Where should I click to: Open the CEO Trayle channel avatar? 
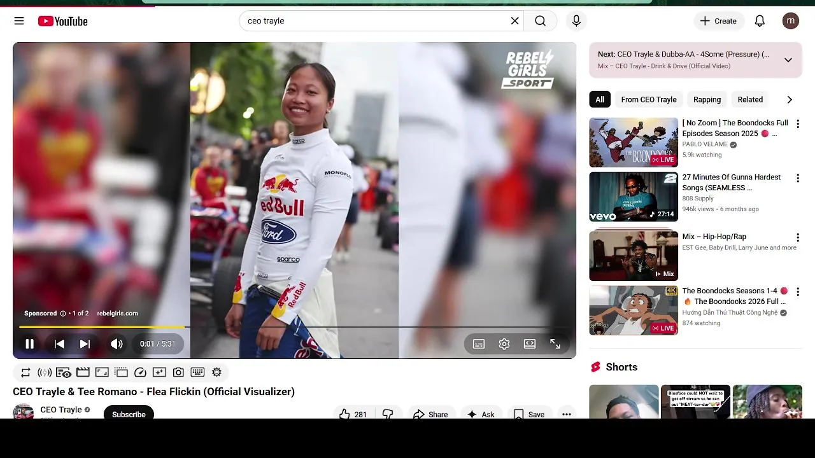point(23,412)
